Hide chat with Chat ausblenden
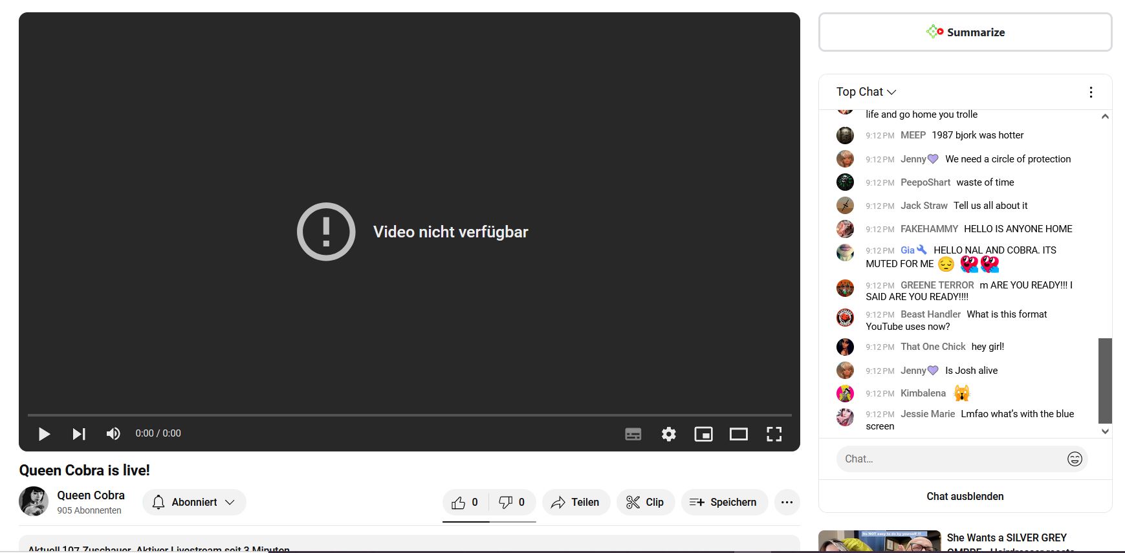 point(965,496)
